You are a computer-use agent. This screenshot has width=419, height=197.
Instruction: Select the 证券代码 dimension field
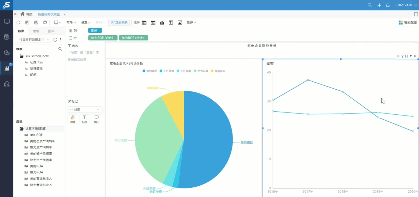click(x=36, y=62)
